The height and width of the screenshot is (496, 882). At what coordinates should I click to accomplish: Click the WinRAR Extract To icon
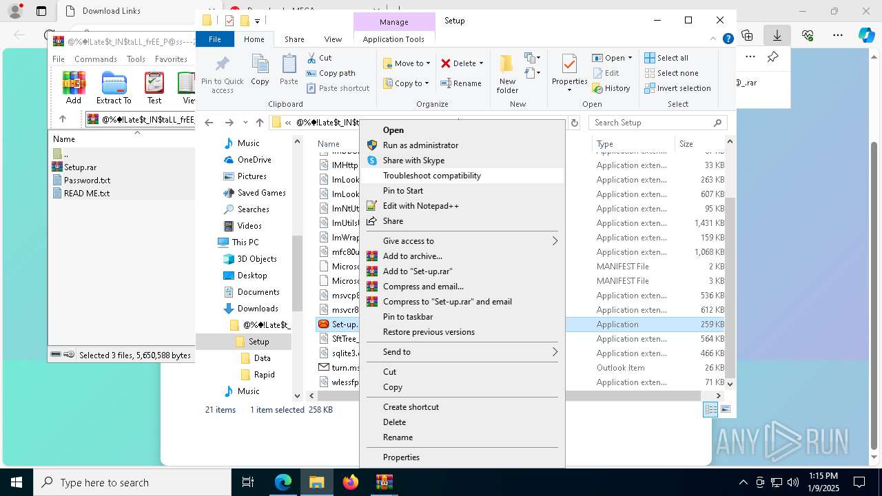click(114, 83)
